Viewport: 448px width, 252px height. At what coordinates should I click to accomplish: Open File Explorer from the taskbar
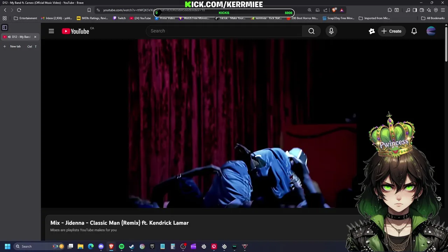tap(80, 246)
